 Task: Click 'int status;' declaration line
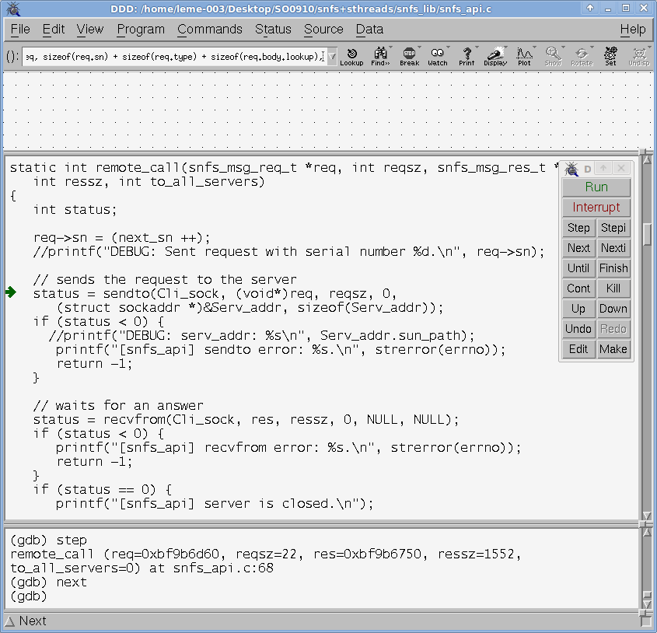click(75, 209)
